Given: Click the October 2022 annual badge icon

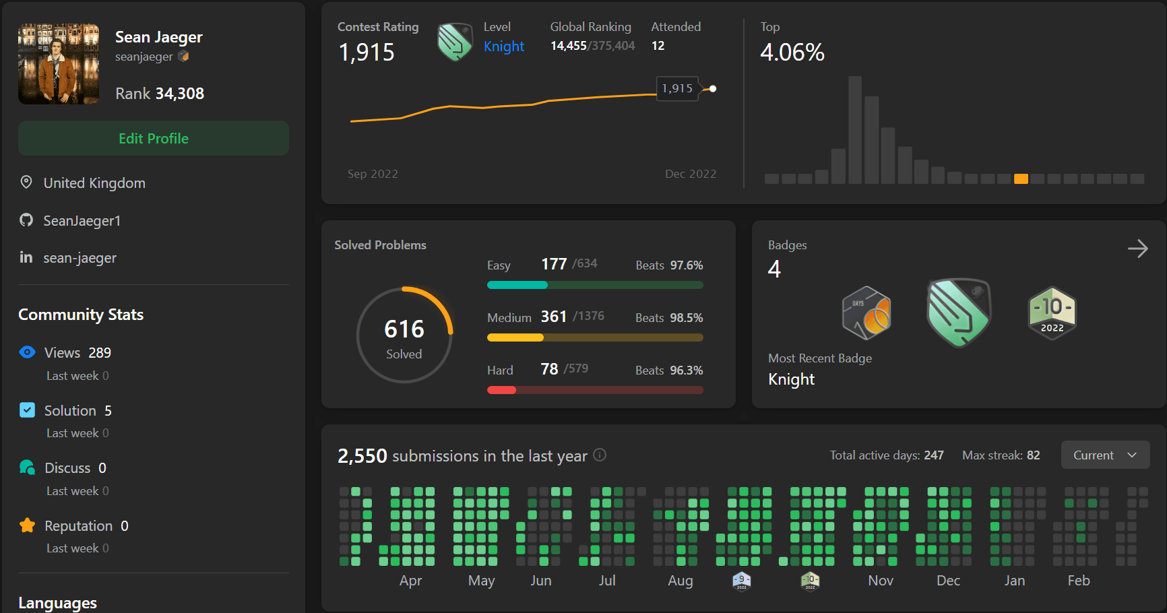Looking at the screenshot, I should 1052,312.
